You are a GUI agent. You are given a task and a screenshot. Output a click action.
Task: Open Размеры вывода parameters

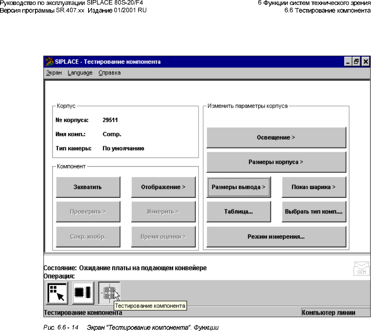coord(239,187)
